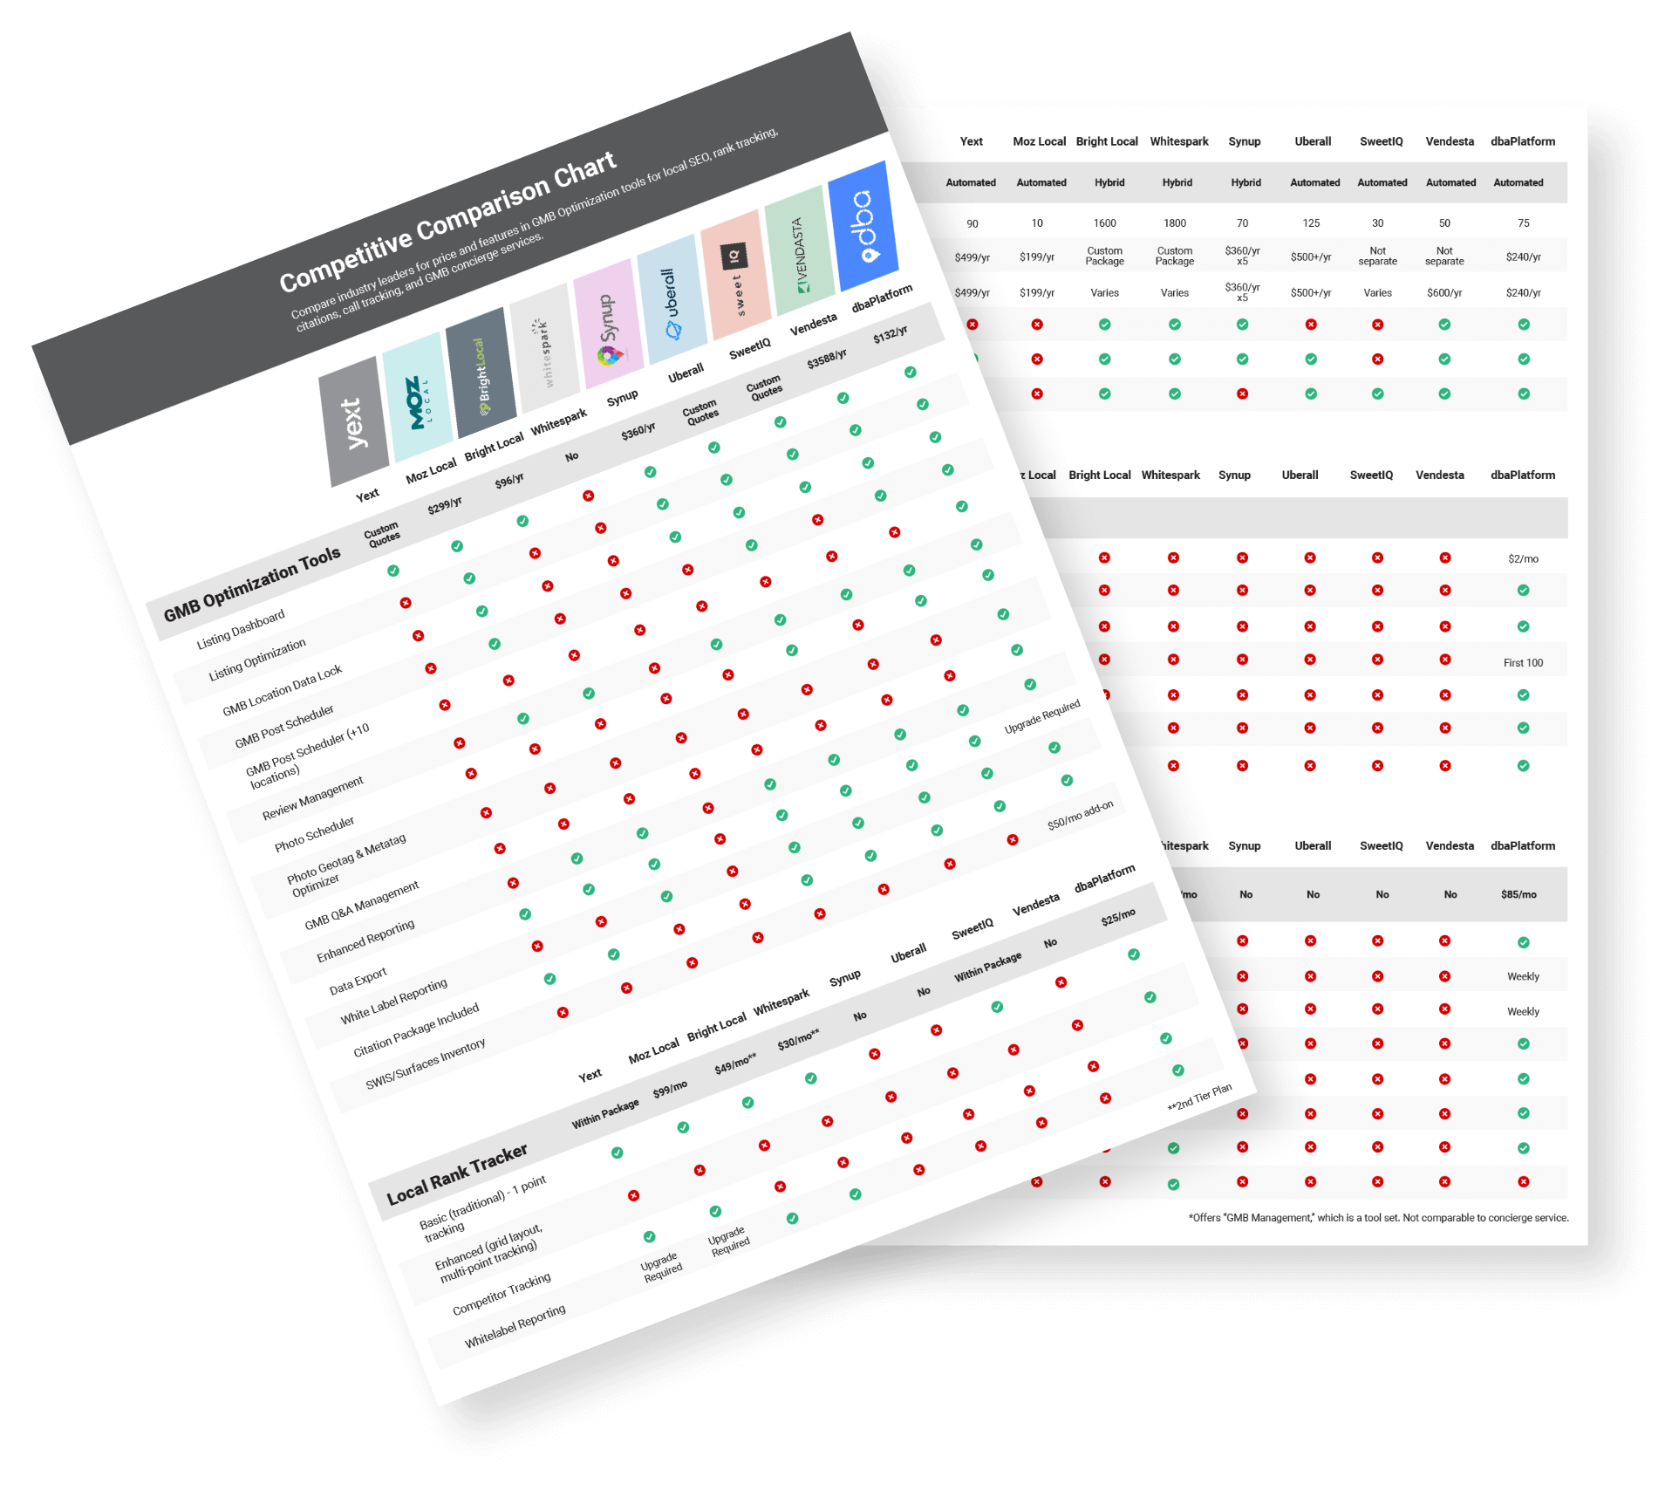Click the "$25/mo" rank tracker price
Viewport: 1672px width, 1491px height.
pyautogui.click(x=1118, y=917)
